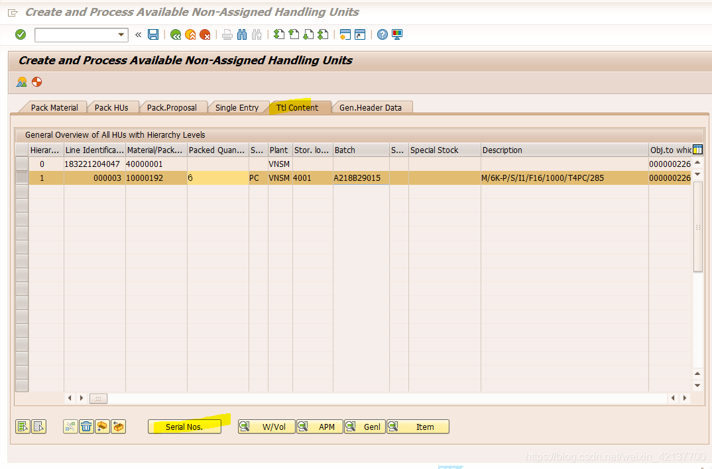Click the Batch column header
Screen dimensions: 712x469
tap(361, 150)
